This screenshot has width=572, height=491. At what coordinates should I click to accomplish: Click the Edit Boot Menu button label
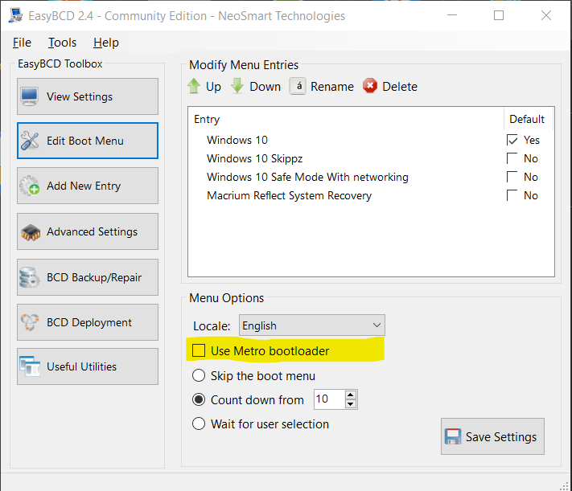[x=85, y=141]
